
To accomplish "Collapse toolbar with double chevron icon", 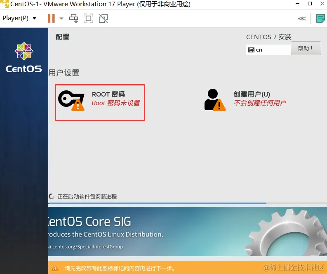I will click(x=302, y=19).
